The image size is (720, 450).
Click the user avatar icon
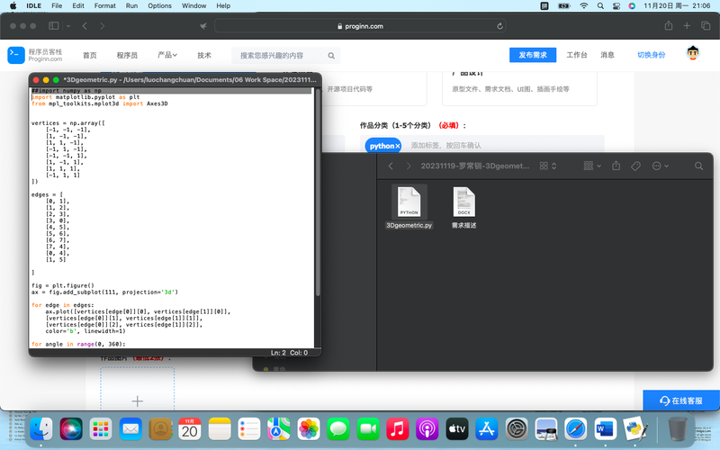click(x=693, y=53)
